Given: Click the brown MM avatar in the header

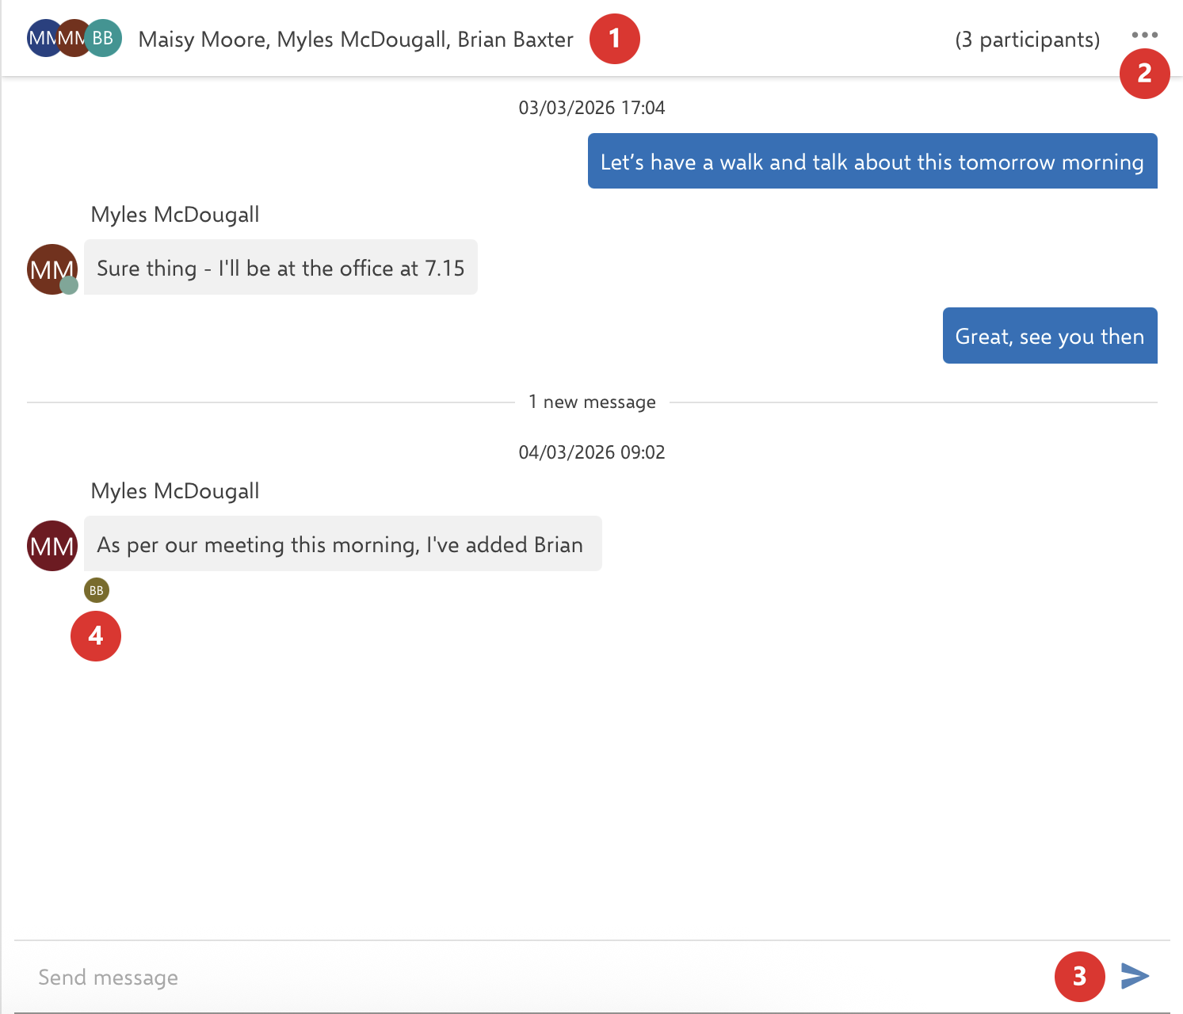Looking at the screenshot, I should click(73, 38).
